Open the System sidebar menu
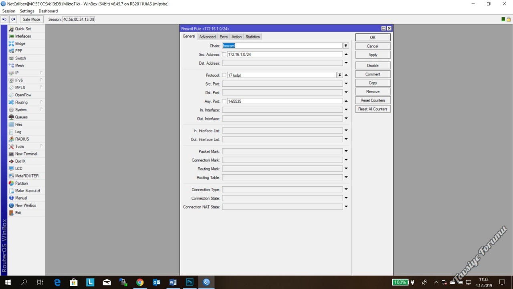 point(21,110)
